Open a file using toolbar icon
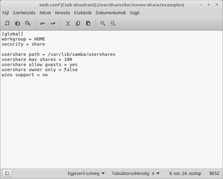The width and height of the screenshot is (223, 179). tap(18, 23)
